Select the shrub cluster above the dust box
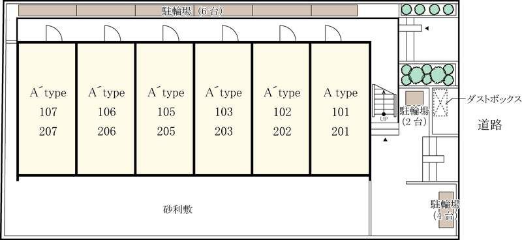Image resolution: width=522 pixels, height=240 pixels. [427, 74]
